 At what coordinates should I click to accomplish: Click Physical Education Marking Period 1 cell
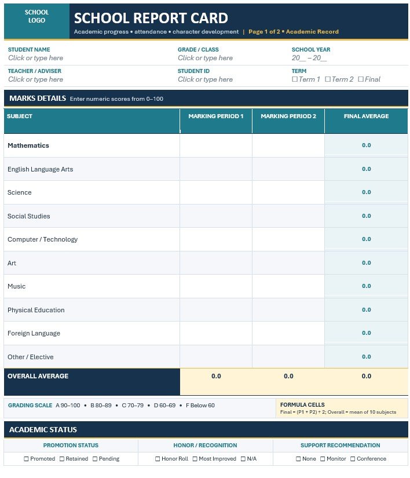pos(216,310)
